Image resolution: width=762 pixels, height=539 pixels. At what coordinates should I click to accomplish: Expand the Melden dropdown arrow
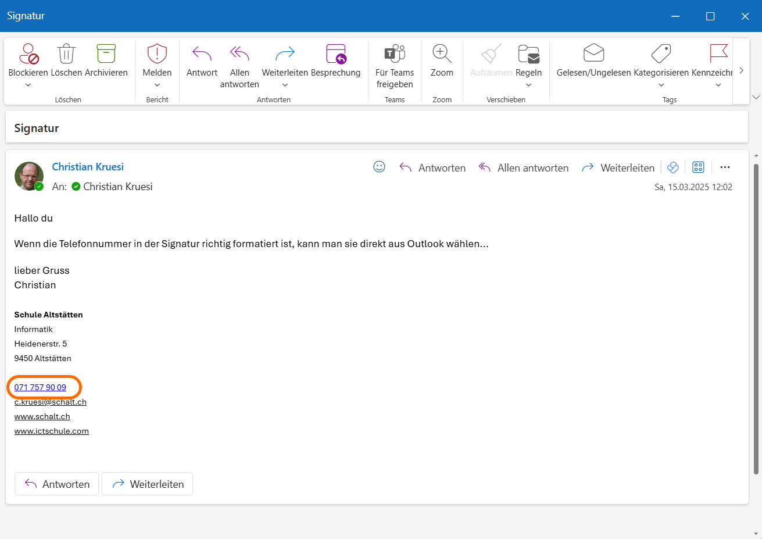157,85
